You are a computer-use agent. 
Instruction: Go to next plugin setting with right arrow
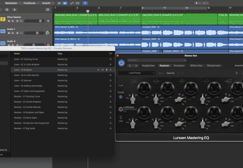(x=136, y=66)
